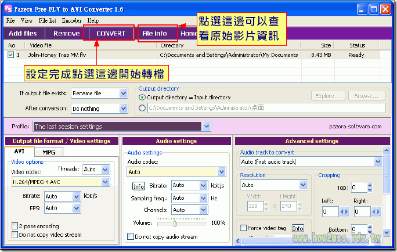Select Output directory = Input directory option
The width and height of the screenshot is (397, 252).
coord(143,98)
